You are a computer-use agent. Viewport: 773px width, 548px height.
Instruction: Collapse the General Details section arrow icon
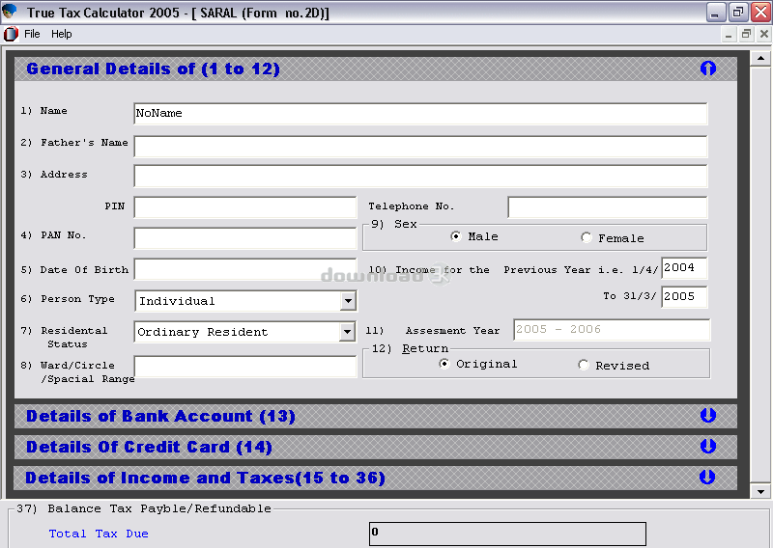click(708, 68)
